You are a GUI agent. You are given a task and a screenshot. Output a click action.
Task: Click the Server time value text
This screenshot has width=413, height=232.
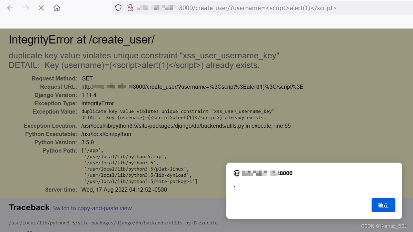(124, 190)
